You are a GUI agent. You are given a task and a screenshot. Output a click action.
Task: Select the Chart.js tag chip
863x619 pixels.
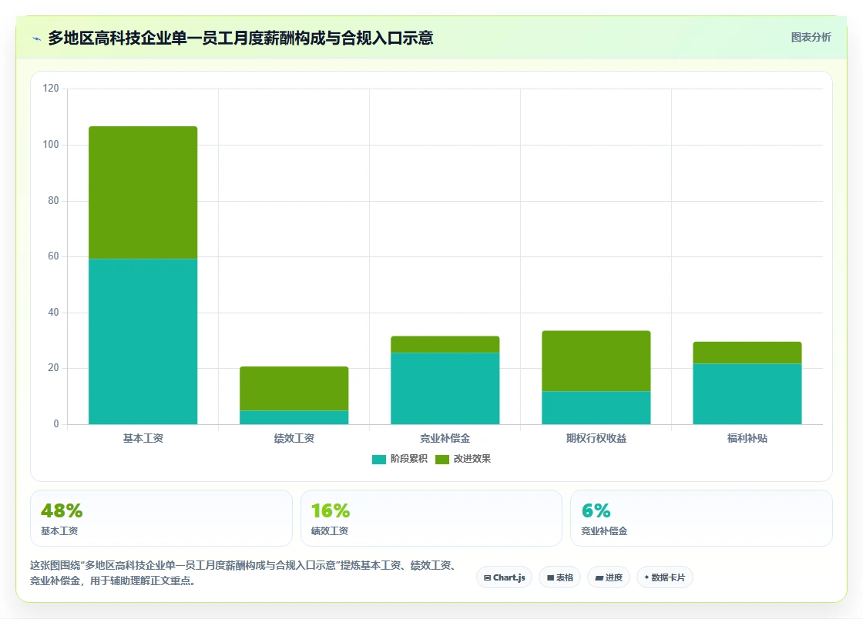tap(504, 577)
